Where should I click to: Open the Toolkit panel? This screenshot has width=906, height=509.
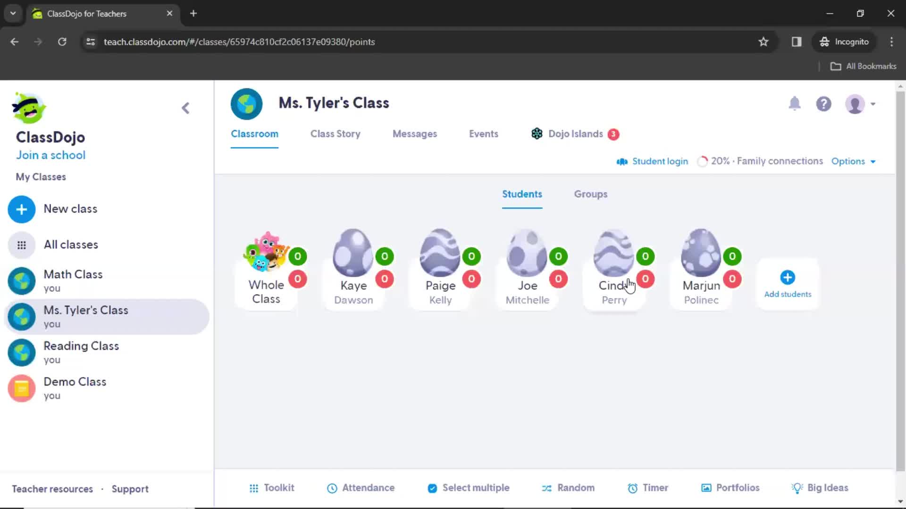click(x=271, y=488)
